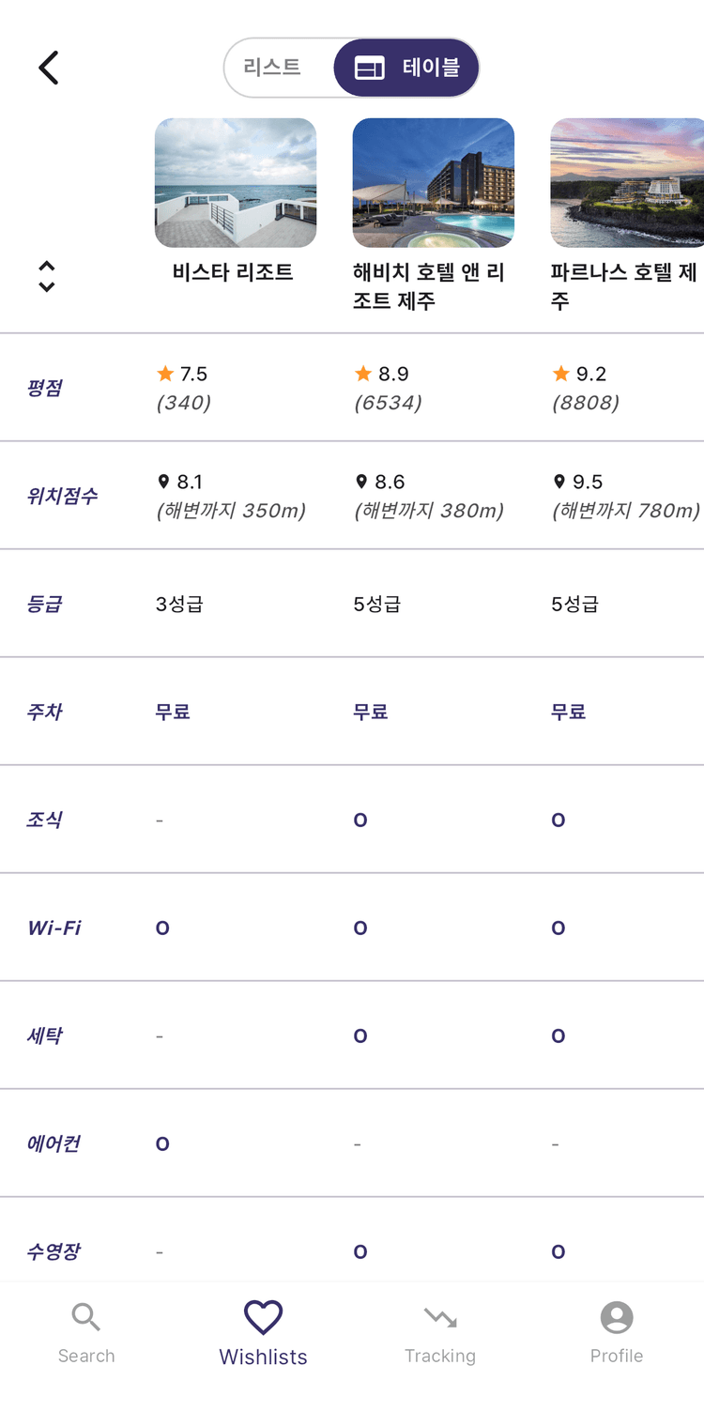This screenshot has height=1411, width=704.
Task: Expand the 평점 row header
Action: [x=44, y=387]
